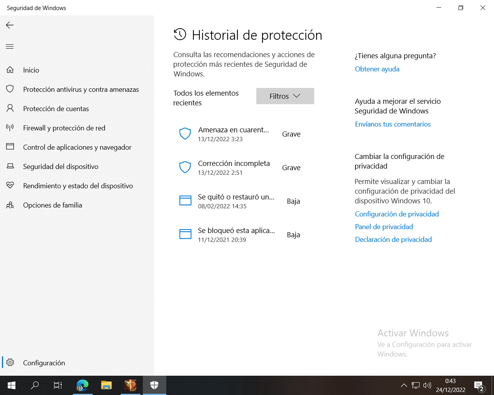Open the Panel de privacidad link

384,227
